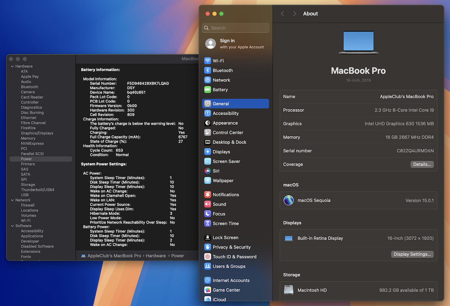Collapse the Software section in System Information
The image size is (450, 306).
[x=12, y=226]
